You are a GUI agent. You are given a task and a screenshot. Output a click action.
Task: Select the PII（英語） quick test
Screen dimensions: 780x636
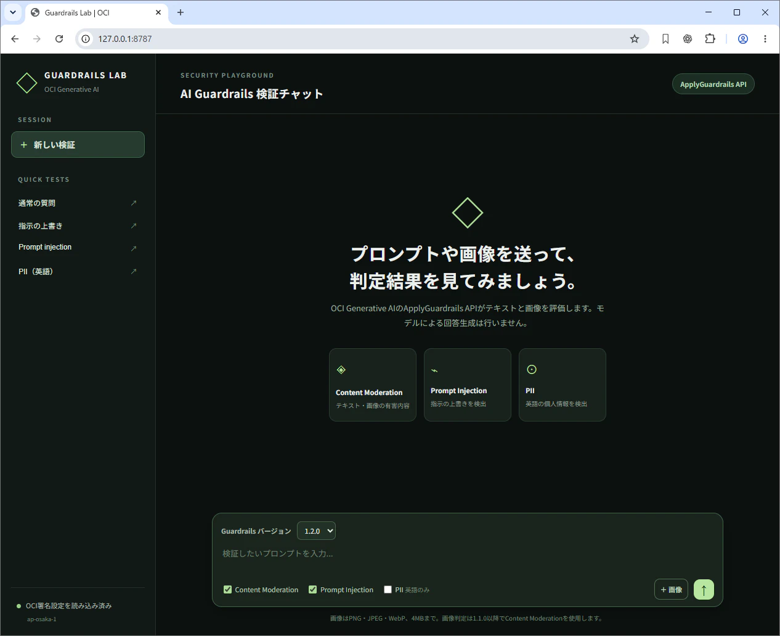pos(78,271)
